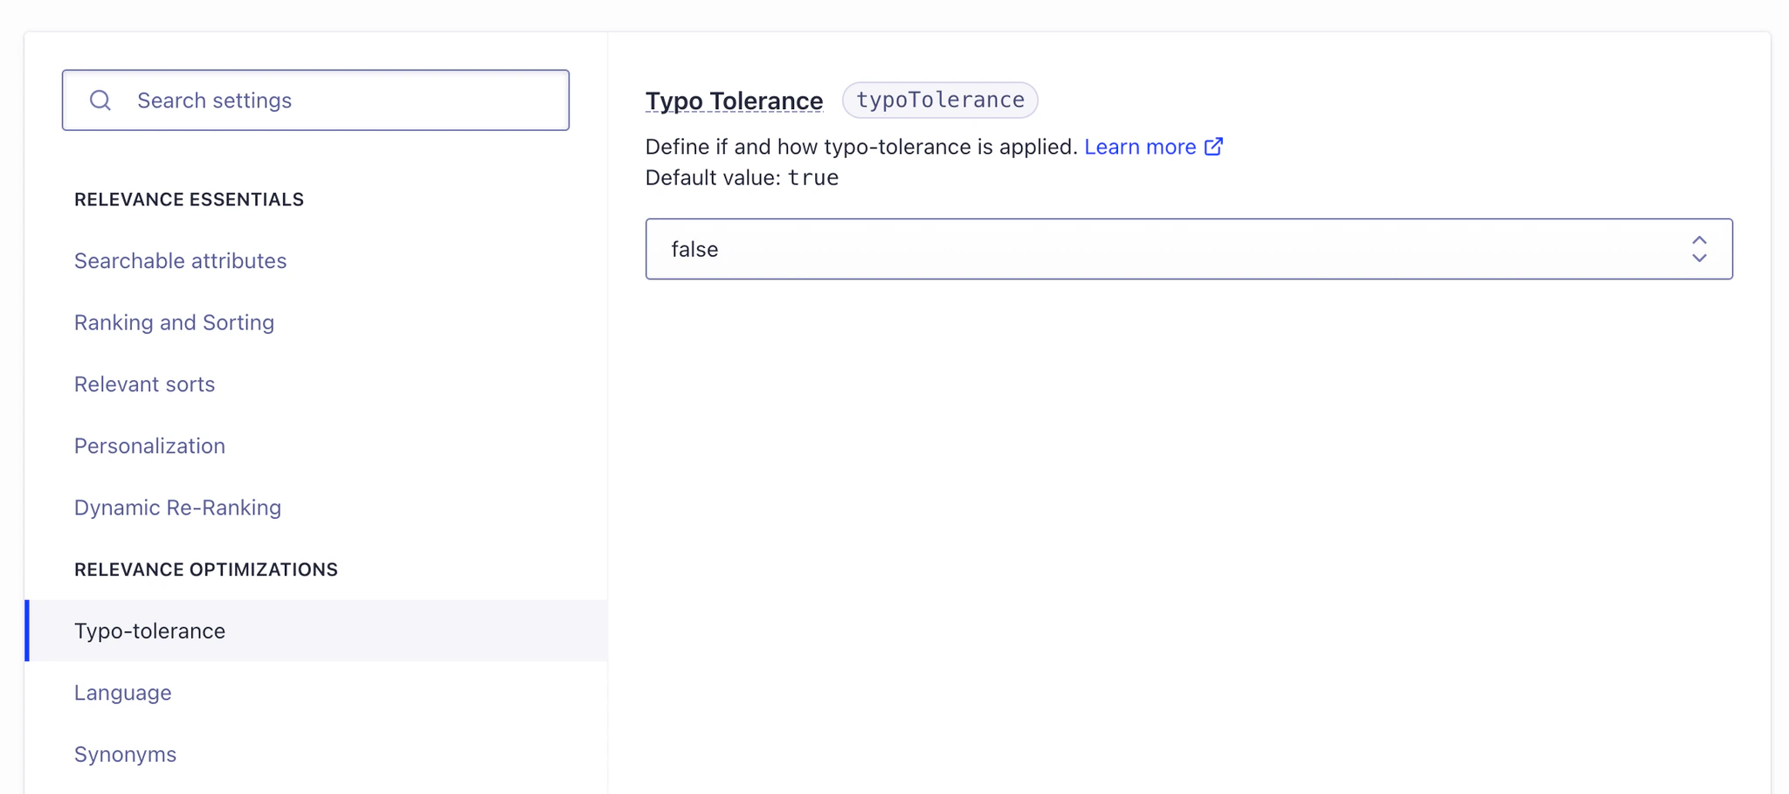Click the upward chevron on the value selector
This screenshot has width=1789, height=794.
(x=1699, y=238)
